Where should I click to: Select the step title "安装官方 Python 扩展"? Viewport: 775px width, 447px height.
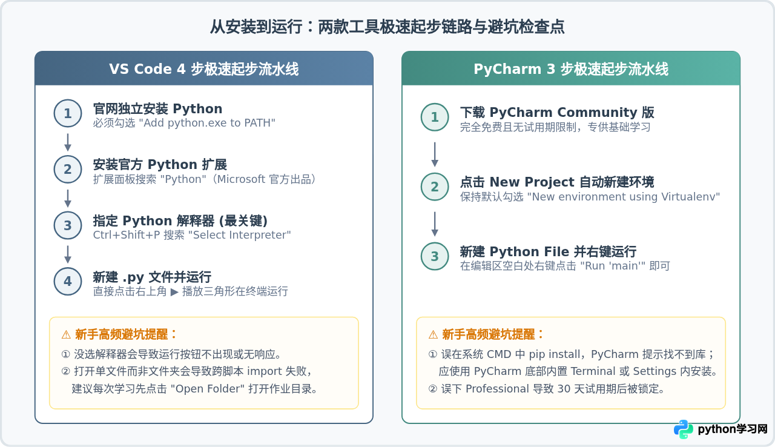click(160, 165)
